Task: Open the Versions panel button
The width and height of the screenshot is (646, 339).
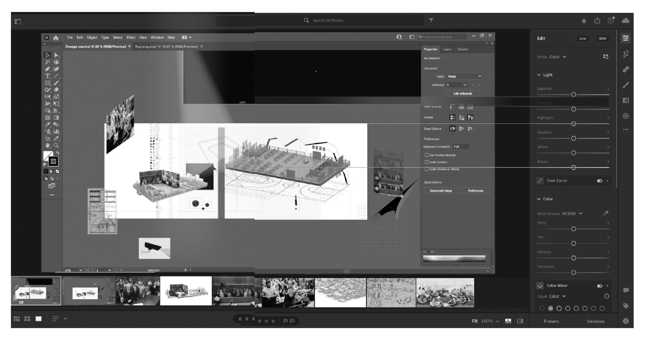Action: coord(596,321)
